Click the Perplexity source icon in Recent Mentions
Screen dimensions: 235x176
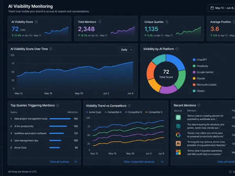[x=178, y=126]
